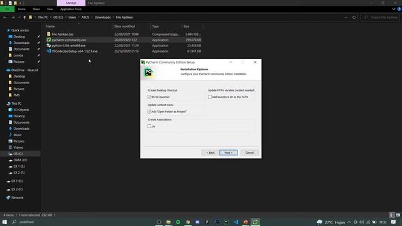The height and width of the screenshot is (226, 402).
Task: Open the View ribbon tab
Action: (50, 9)
